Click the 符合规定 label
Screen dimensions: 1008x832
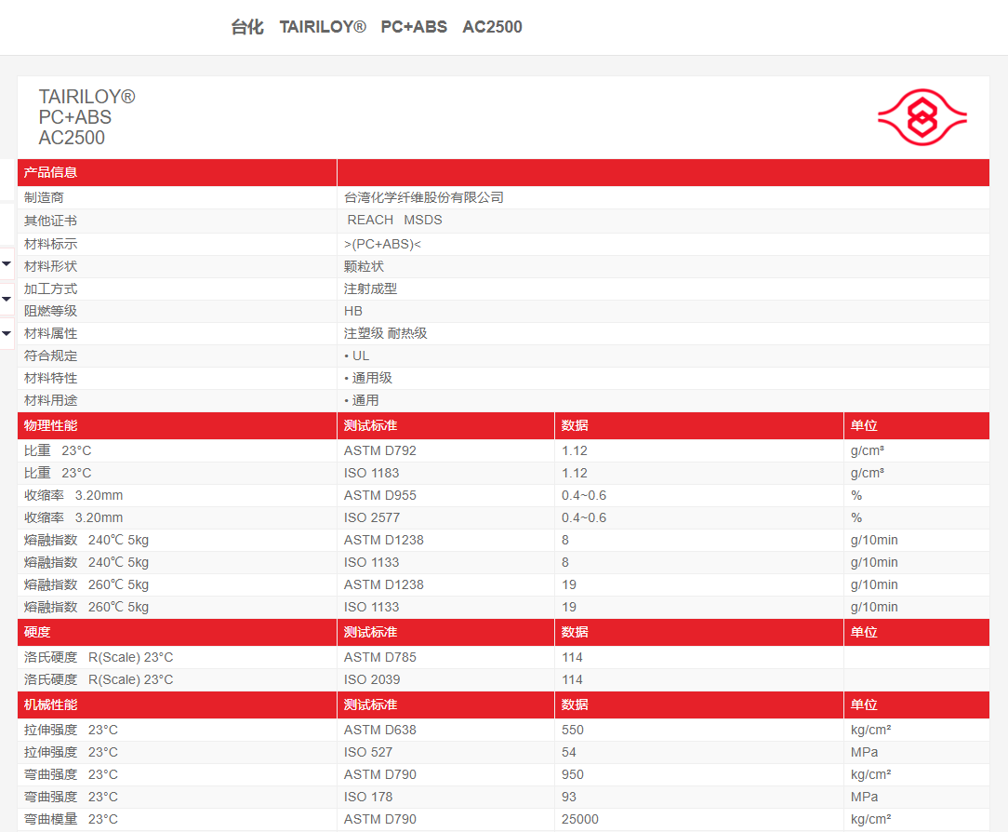[x=50, y=356]
